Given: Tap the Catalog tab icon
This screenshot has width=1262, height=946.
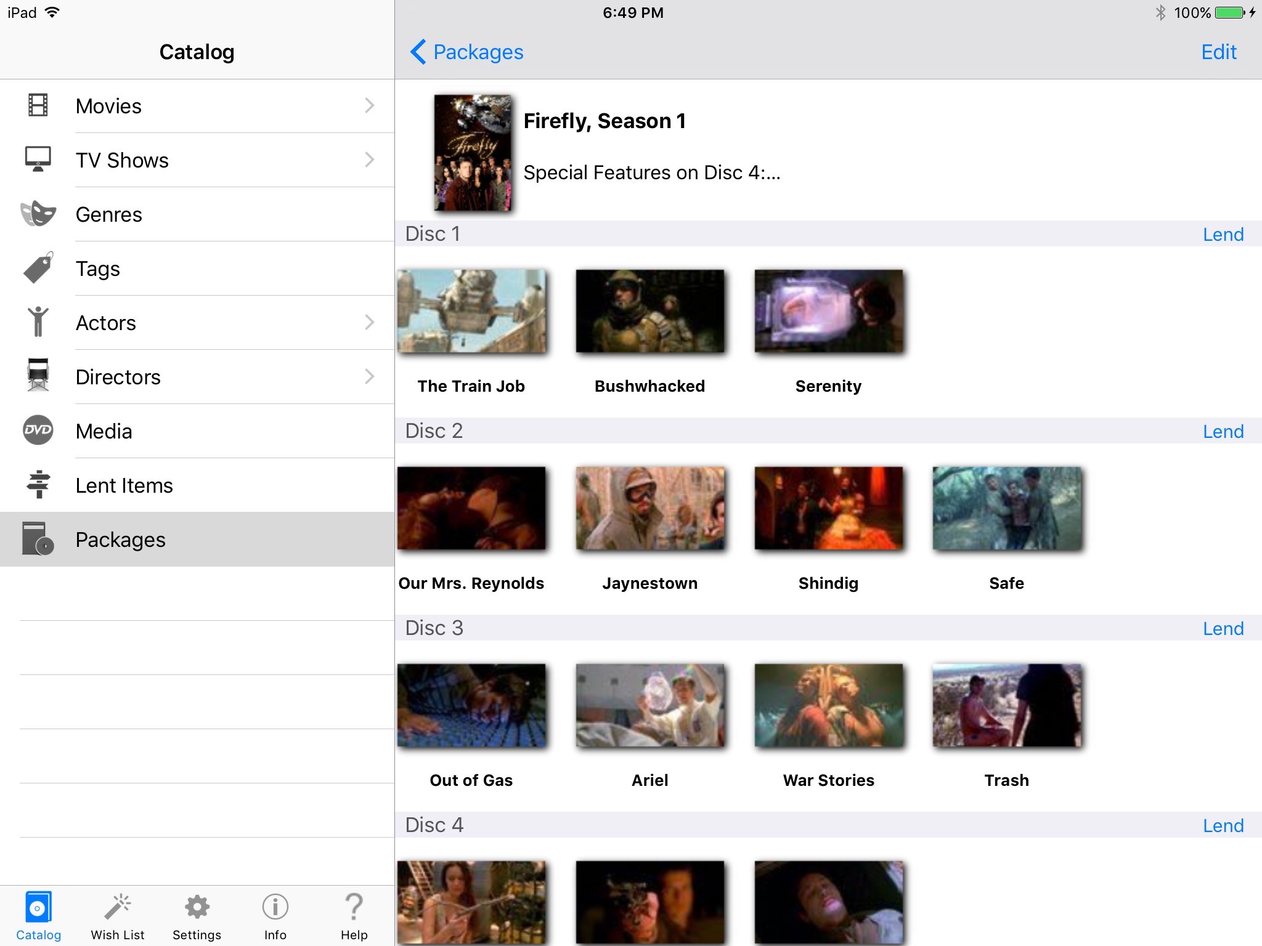Looking at the screenshot, I should tap(38, 907).
